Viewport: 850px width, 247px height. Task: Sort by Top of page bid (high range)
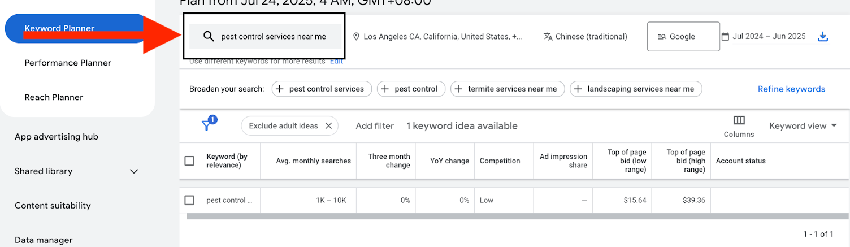(x=686, y=161)
